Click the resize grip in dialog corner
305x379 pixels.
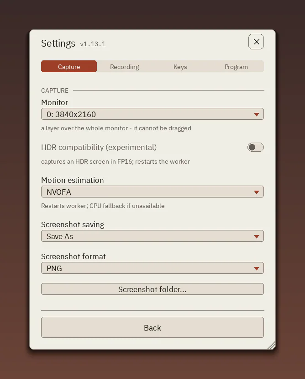point(272,346)
